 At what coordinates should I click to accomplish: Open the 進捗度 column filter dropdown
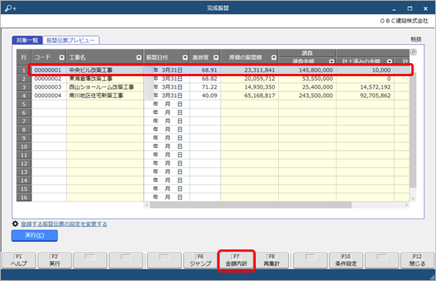(216, 58)
